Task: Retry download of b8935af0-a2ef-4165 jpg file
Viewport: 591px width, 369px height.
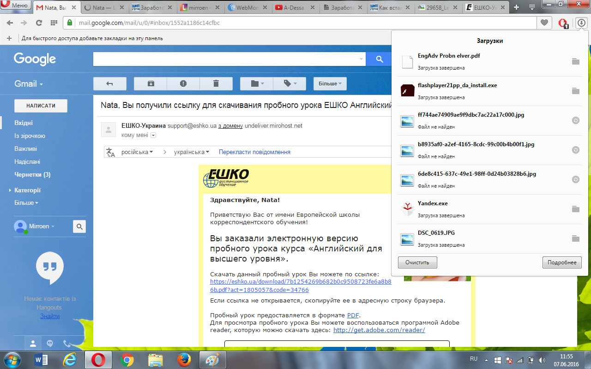Action: 575,150
